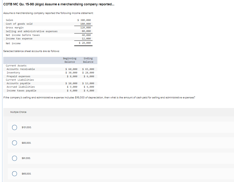Click the selling and administrative value 80,000
This screenshot has width=234, height=182.
click(86, 31)
